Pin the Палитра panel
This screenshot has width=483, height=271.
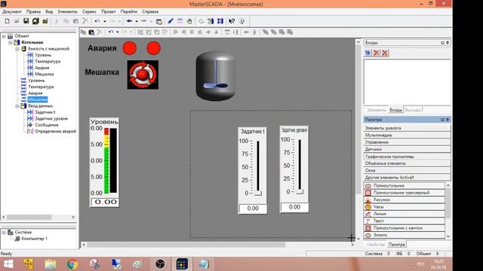[448, 120]
